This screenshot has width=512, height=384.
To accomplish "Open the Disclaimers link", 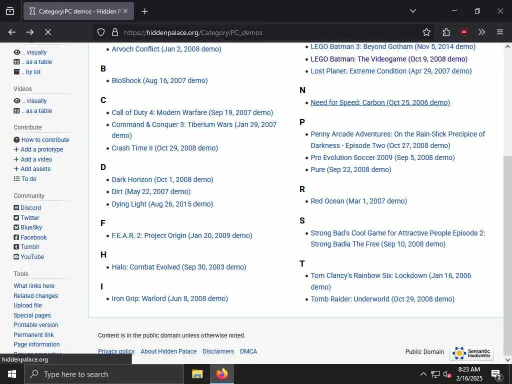I will (218, 351).
